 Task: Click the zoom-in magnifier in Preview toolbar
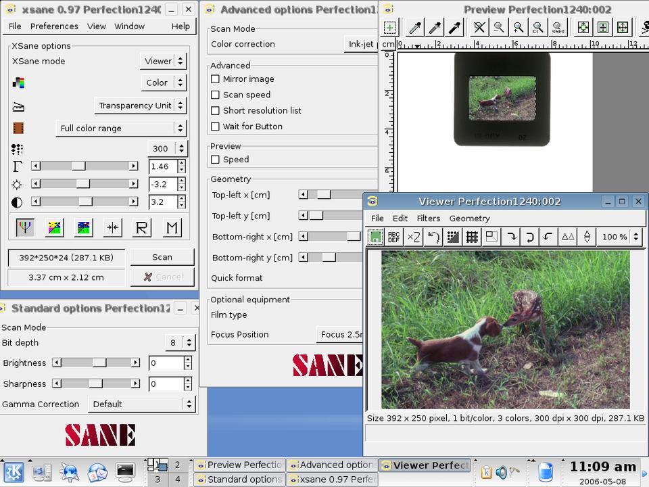[x=518, y=28]
